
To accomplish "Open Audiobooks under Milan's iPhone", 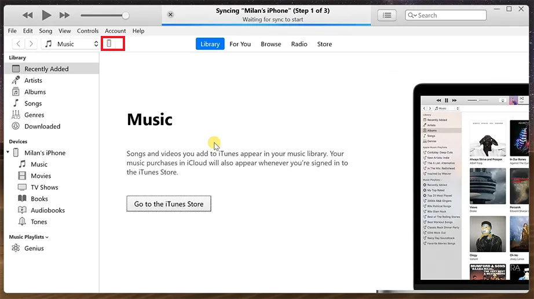I will click(x=47, y=210).
